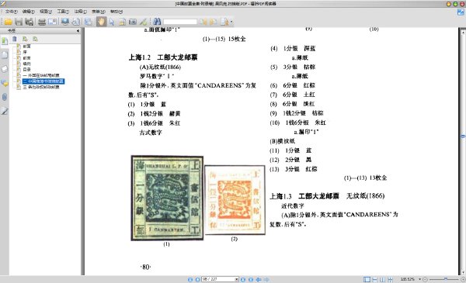
Task: Enable single page view mode
Action: 367,279
